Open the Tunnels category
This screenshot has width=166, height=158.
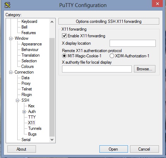click(x=35, y=128)
